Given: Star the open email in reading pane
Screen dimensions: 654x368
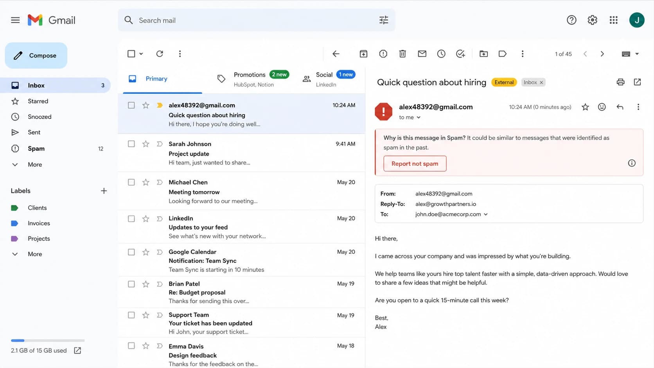Looking at the screenshot, I should coord(585,107).
